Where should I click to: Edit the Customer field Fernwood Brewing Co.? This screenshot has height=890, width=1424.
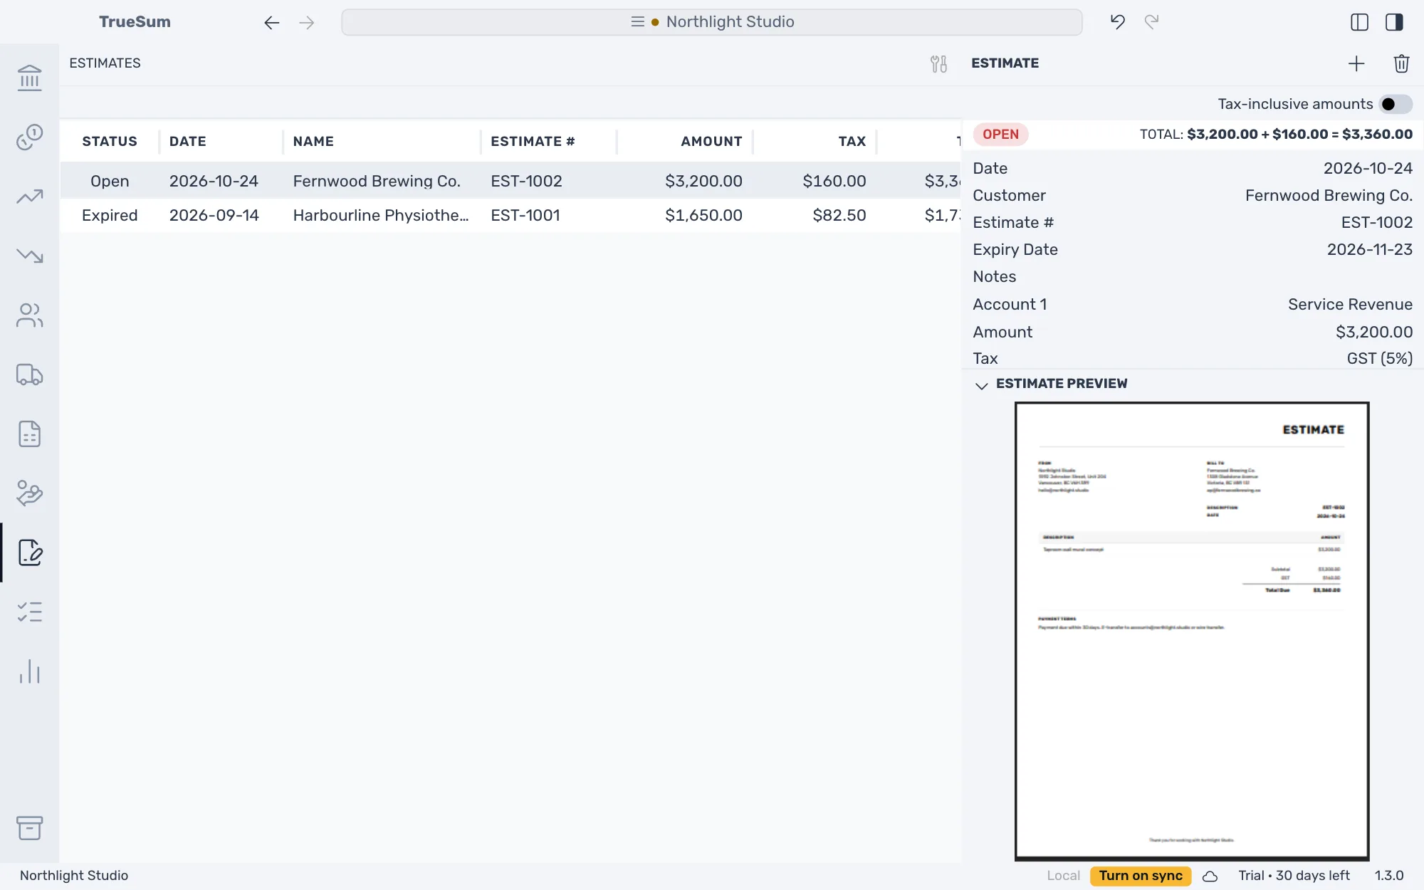(x=1193, y=195)
